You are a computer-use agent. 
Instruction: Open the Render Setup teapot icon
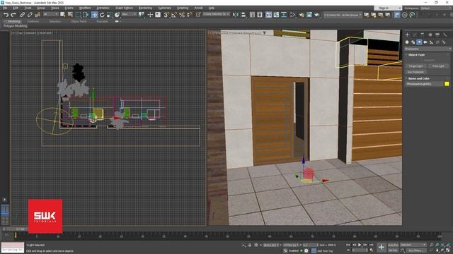click(x=302, y=15)
